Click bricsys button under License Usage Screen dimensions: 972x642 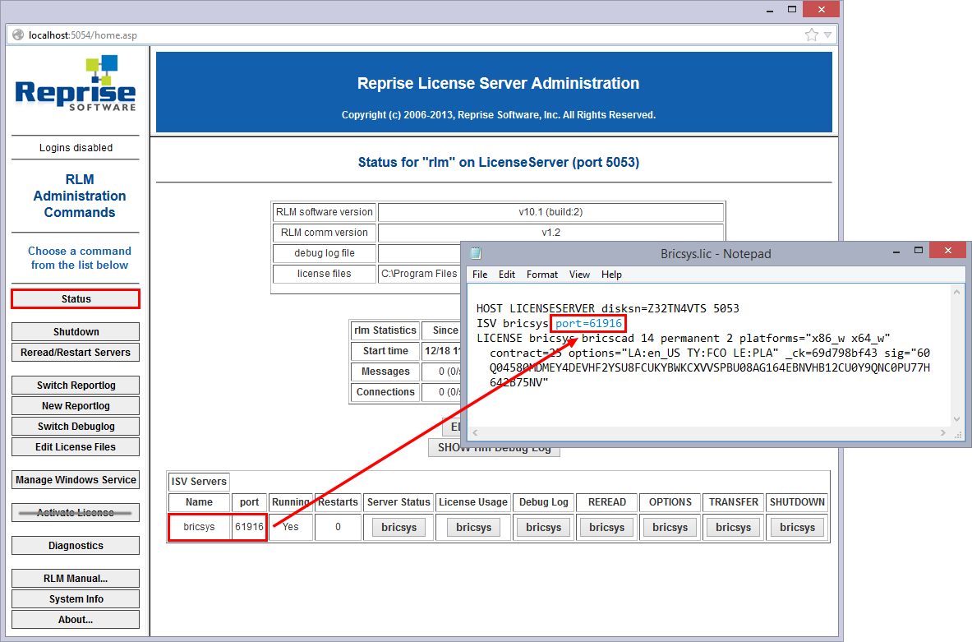coord(473,528)
